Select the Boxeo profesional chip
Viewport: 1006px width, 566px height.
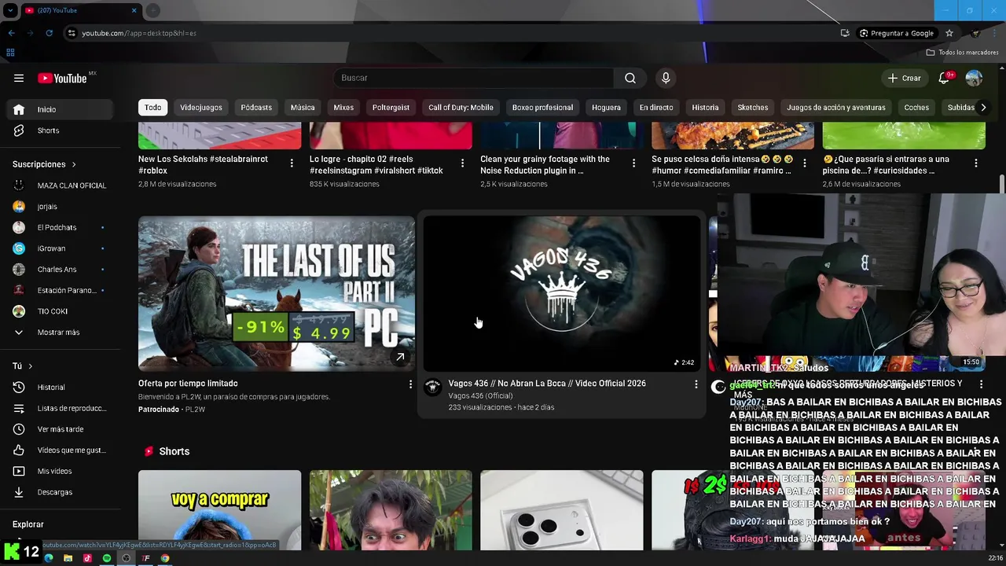(542, 108)
